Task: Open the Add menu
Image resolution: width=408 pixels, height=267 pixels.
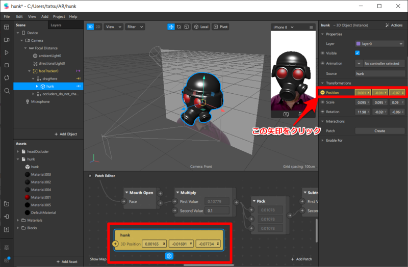Action: 45,16
